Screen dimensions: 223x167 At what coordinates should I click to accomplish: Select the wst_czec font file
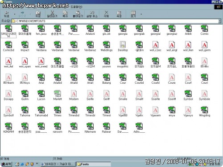pyautogui.click(x=156, y=46)
